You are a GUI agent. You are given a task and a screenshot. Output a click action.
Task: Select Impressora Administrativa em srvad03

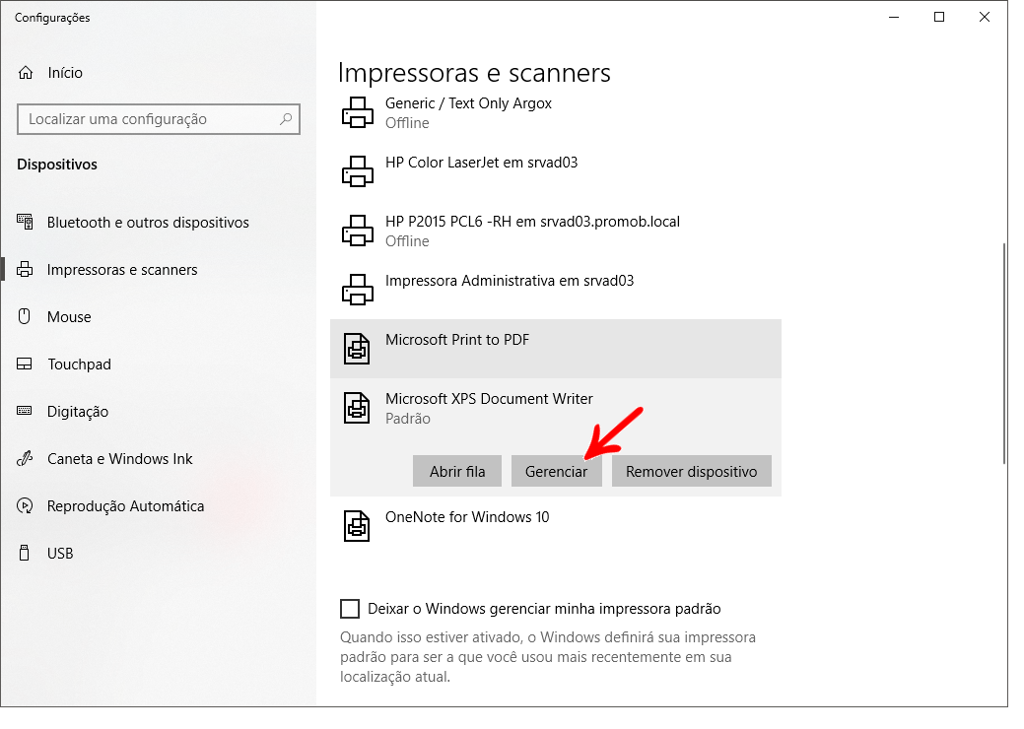click(x=556, y=290)
